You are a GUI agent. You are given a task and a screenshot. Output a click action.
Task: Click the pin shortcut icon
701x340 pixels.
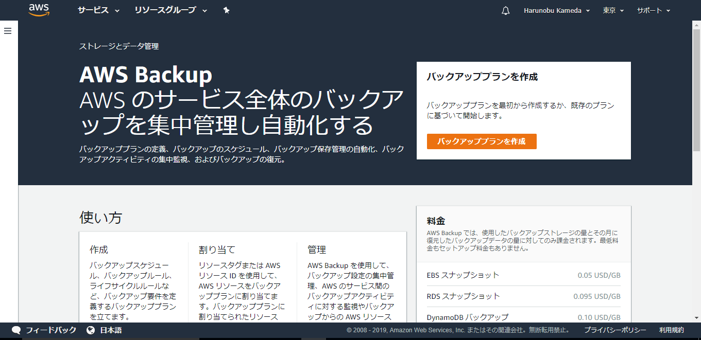(226, 10)
